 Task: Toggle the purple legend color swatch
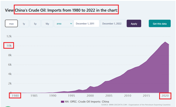click(x=62, y=102)
